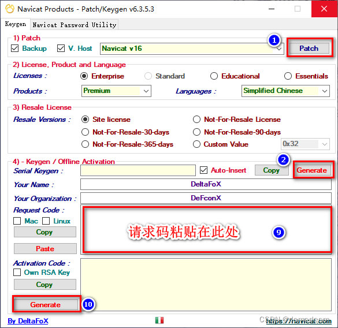Copy the Request Code

pyautogui.click(x=45, y=232)
